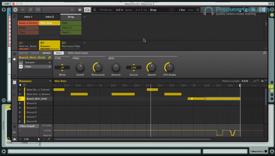Switch to the SOUND tab
Viewport: 275px width, 156px height.
point(46,53)
